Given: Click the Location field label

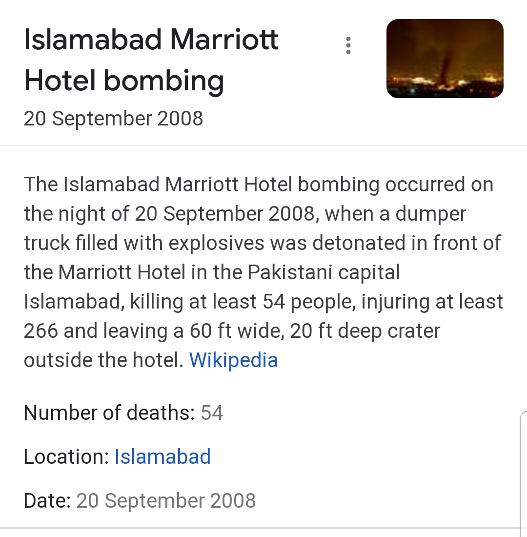Looking at the screenshot, I should pyautogui.click(x=66, y=456).
